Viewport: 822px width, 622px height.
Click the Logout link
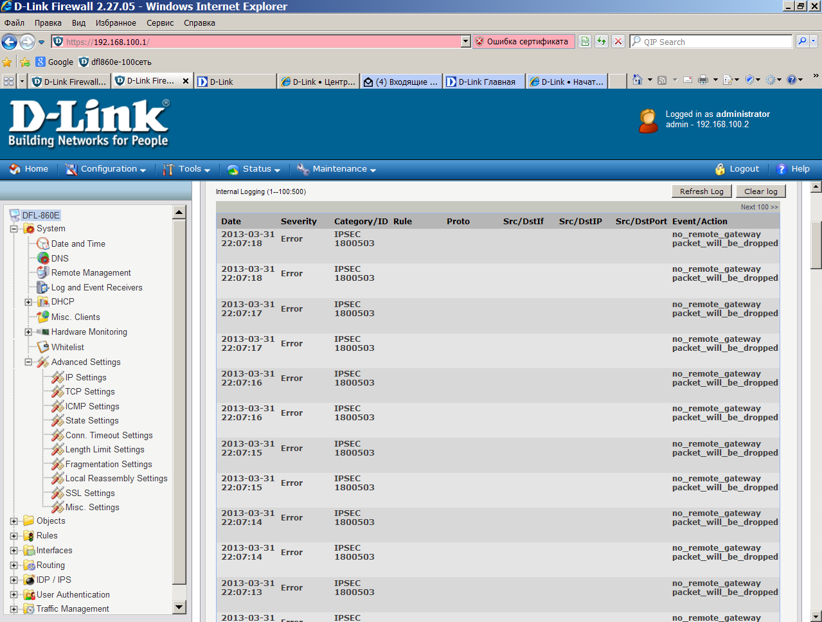pyautogui.click(x=737, y=169)
